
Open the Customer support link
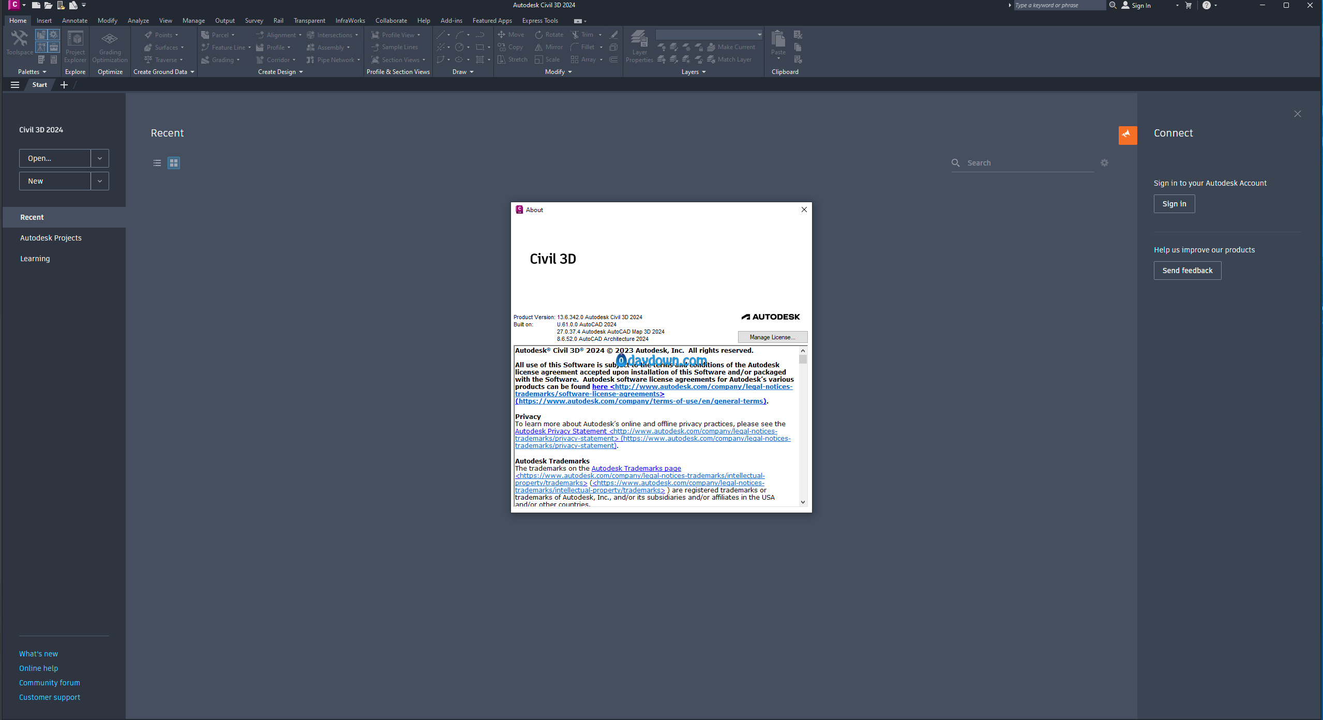[x=50, y=697]
